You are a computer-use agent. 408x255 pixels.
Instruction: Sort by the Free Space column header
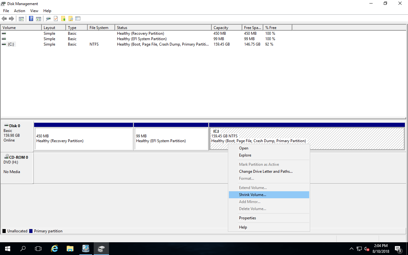click(x=252, y=28)
